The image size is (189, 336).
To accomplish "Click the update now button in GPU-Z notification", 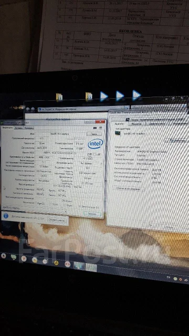I will 56,219.
